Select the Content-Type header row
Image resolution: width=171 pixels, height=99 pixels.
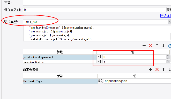click(x=60, y=81)
